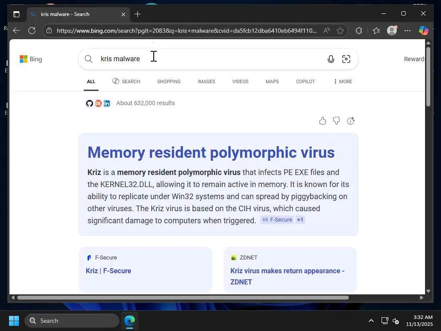
Task: Open the AI answer info icon
Action: [351, 121]
